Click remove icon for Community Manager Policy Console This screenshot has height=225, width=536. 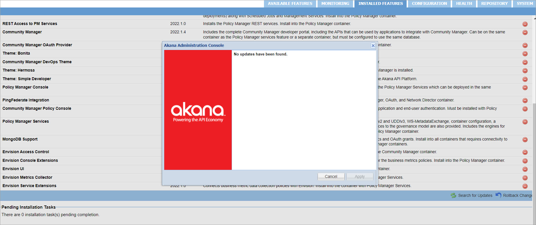pyautogui.click(x=525, y=109)
